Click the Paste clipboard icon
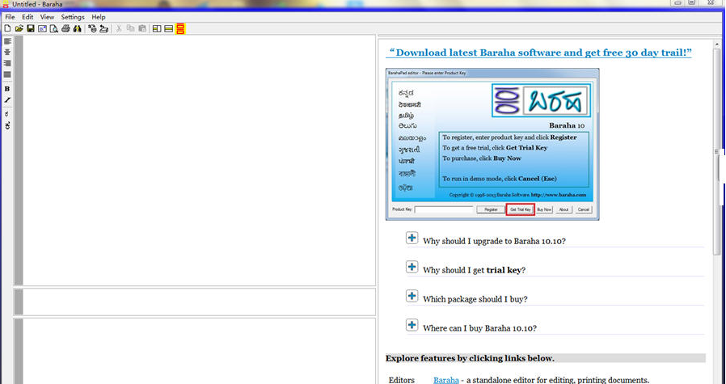The height and width of the screenshot is (384, 726). pos(142,29)
